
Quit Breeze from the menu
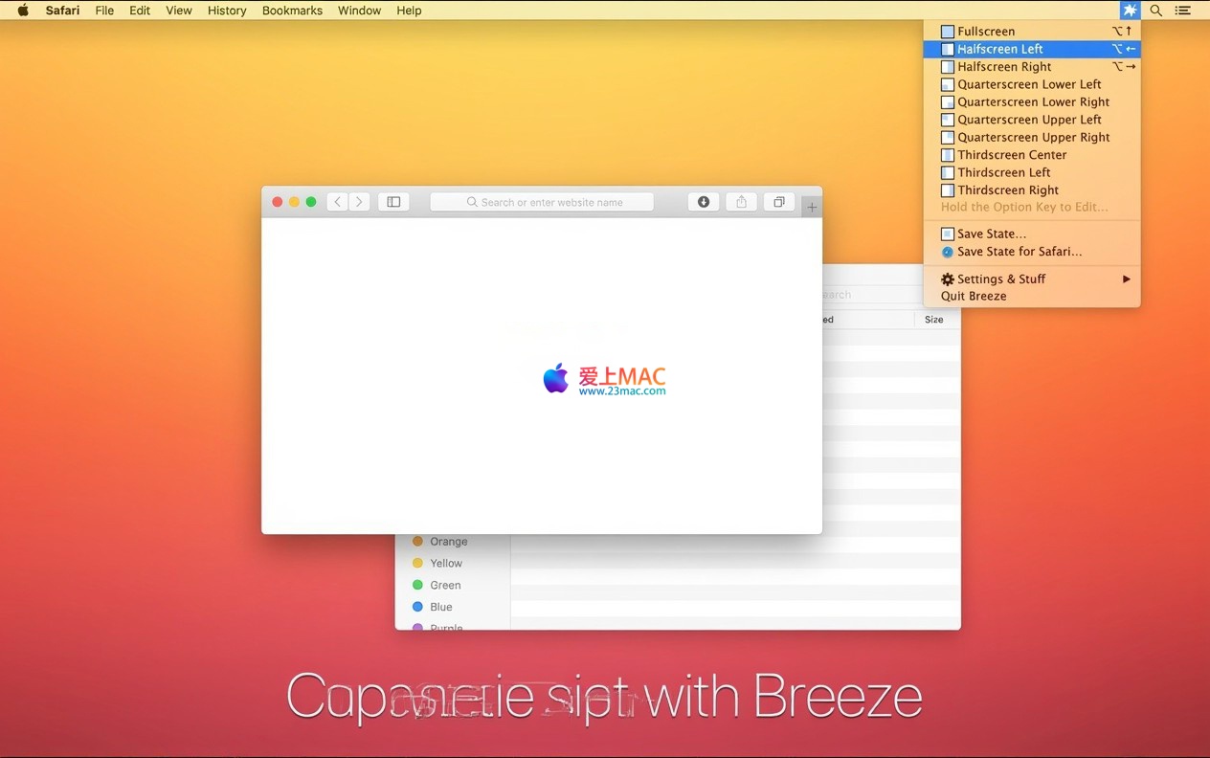pos(974,296)
